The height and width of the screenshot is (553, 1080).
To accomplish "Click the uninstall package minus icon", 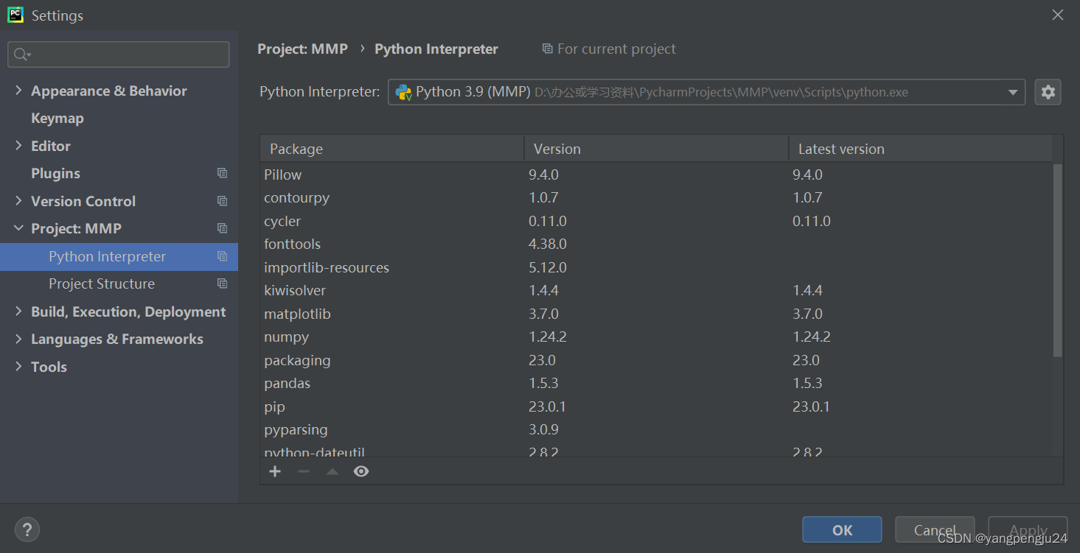I will coord(304,471).
